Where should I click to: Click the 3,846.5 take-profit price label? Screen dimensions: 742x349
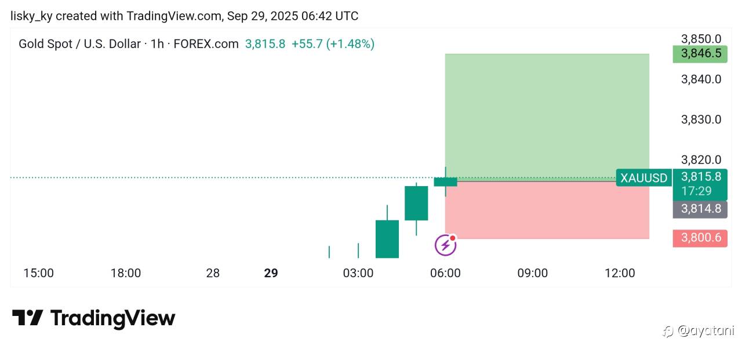[701, 54]
